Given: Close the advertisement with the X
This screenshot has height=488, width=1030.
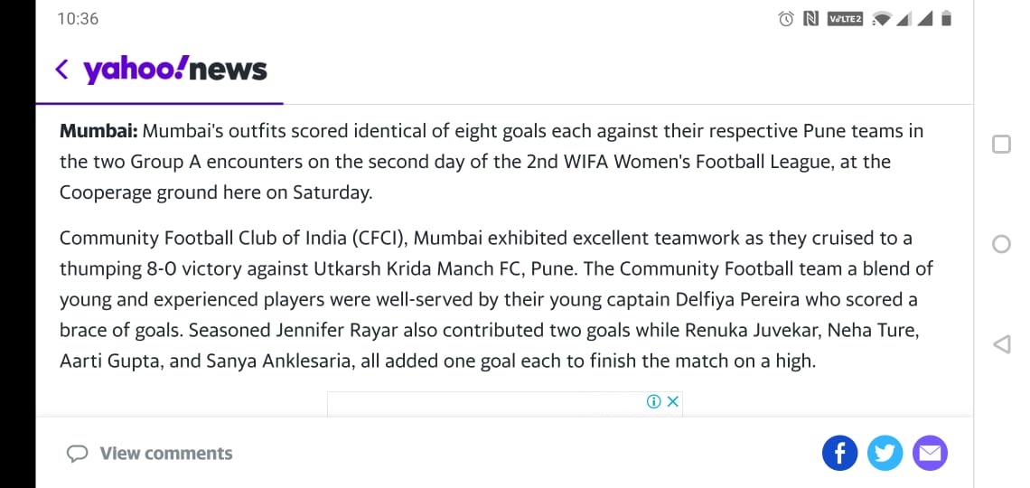Looking at the screenshot, I should point(672,402).
